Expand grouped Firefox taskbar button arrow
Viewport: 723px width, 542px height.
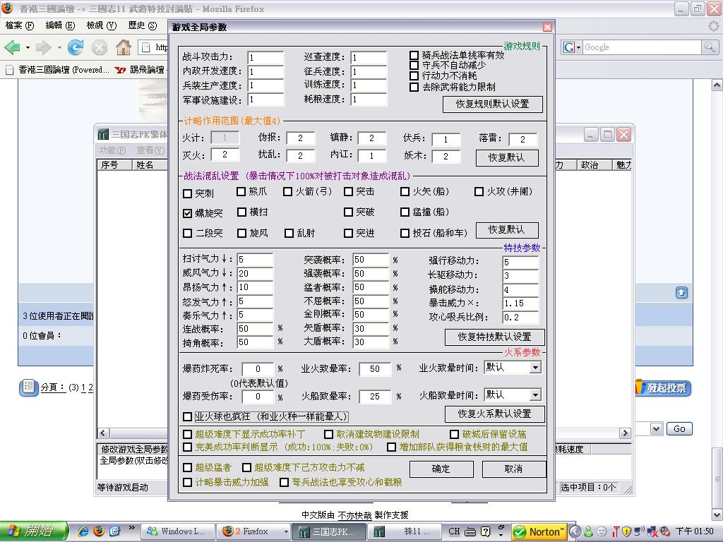[286, 531]
